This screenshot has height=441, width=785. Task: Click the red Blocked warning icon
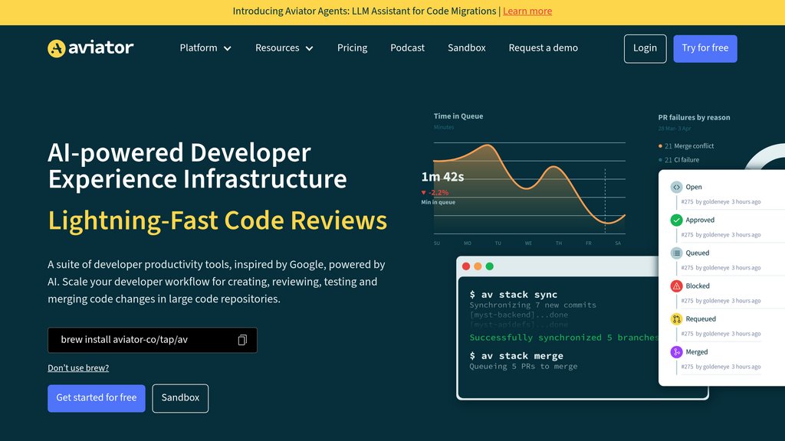[x=676, y=286]
